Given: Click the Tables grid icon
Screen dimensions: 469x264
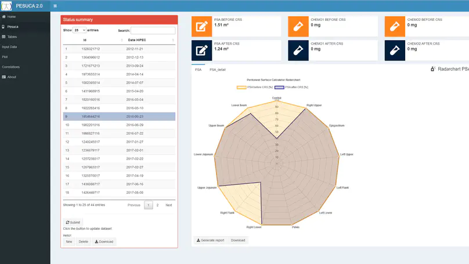Looking at the screenshot, I should 3,37.
